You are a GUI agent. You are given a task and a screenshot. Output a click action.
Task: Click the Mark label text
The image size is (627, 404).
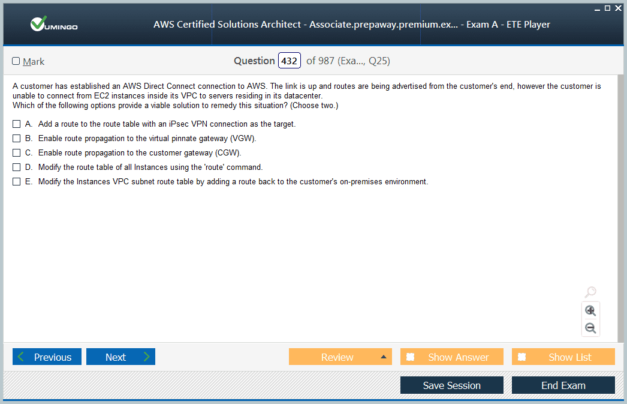(x=34, y=62)
